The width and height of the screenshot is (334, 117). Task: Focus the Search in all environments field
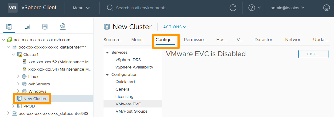(x=141, y=8)
